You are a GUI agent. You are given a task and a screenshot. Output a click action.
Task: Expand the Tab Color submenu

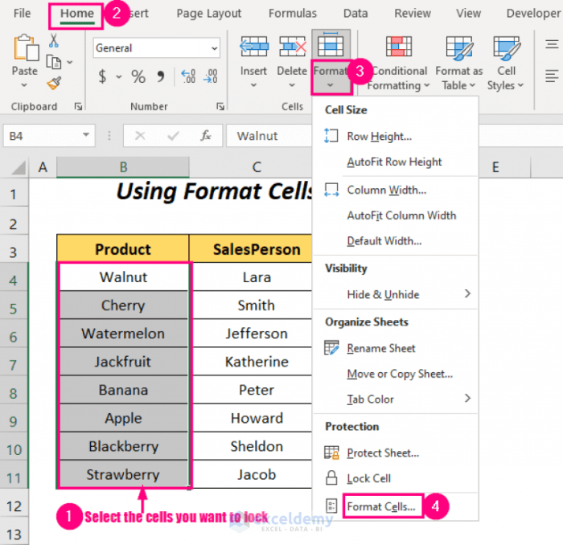467,398
